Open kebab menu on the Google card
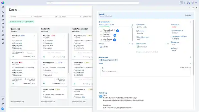 (x=34, y=63)
